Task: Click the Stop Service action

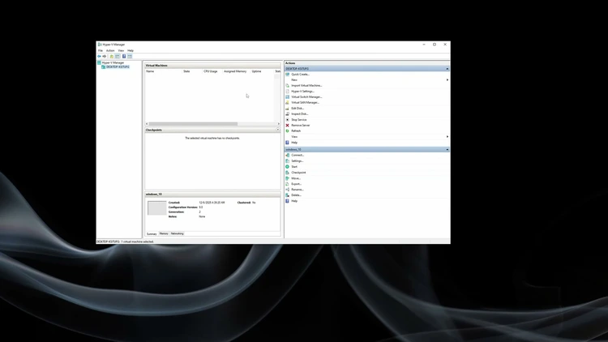Action: pos(298,120)
